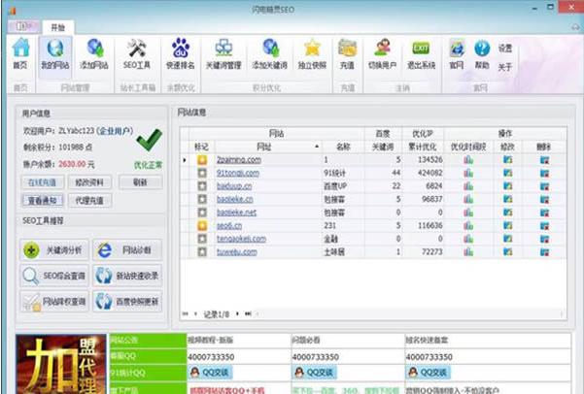Viewport: 584px width, 394px height.
Task: Click the 关键词分析 tool button
Action: point(54,251)
